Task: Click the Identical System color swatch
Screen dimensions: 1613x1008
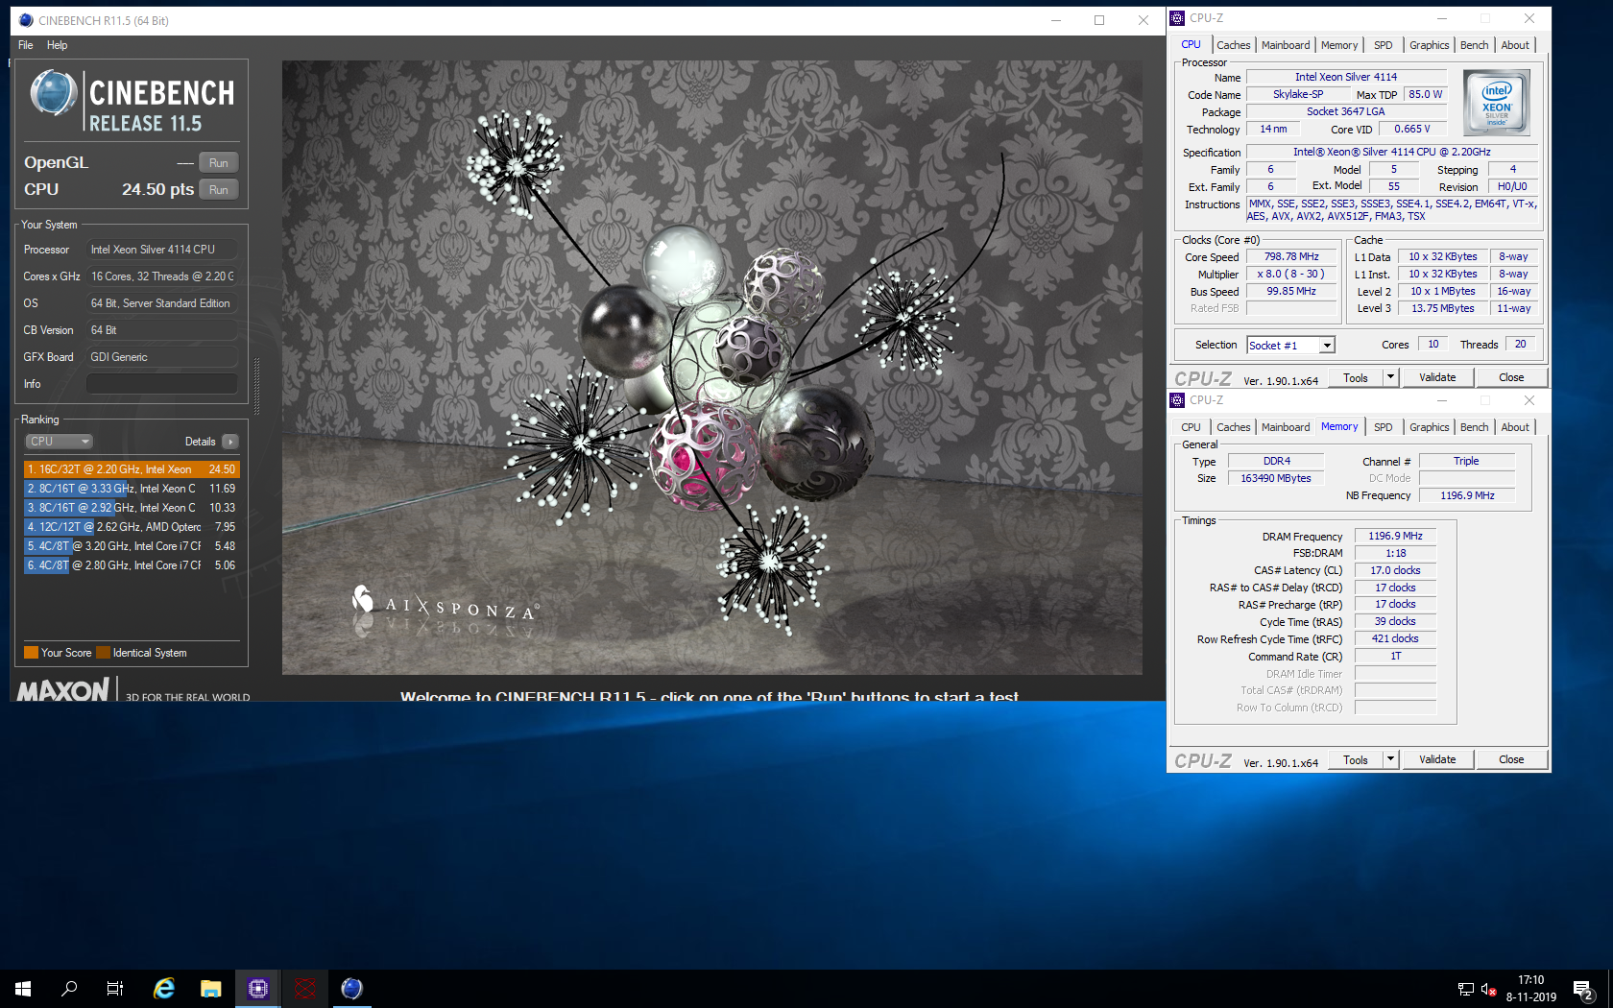Action: click(x=103, y=653)
